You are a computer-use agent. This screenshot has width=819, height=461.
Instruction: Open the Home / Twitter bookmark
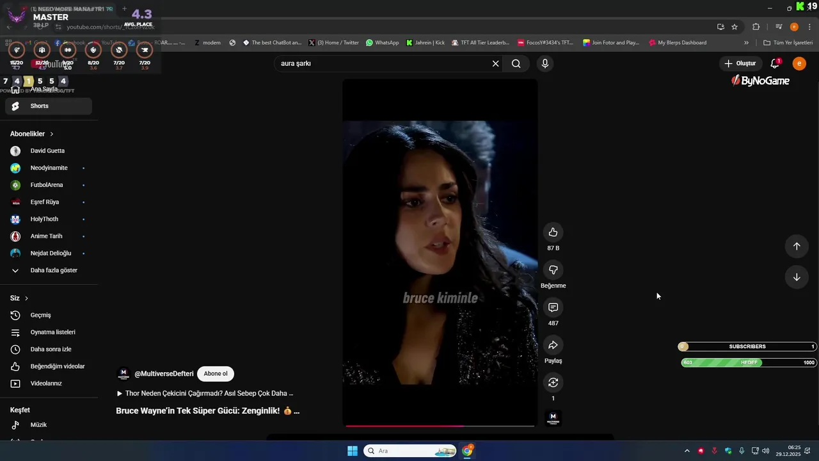pyautogui.click(x=333, y=43)
